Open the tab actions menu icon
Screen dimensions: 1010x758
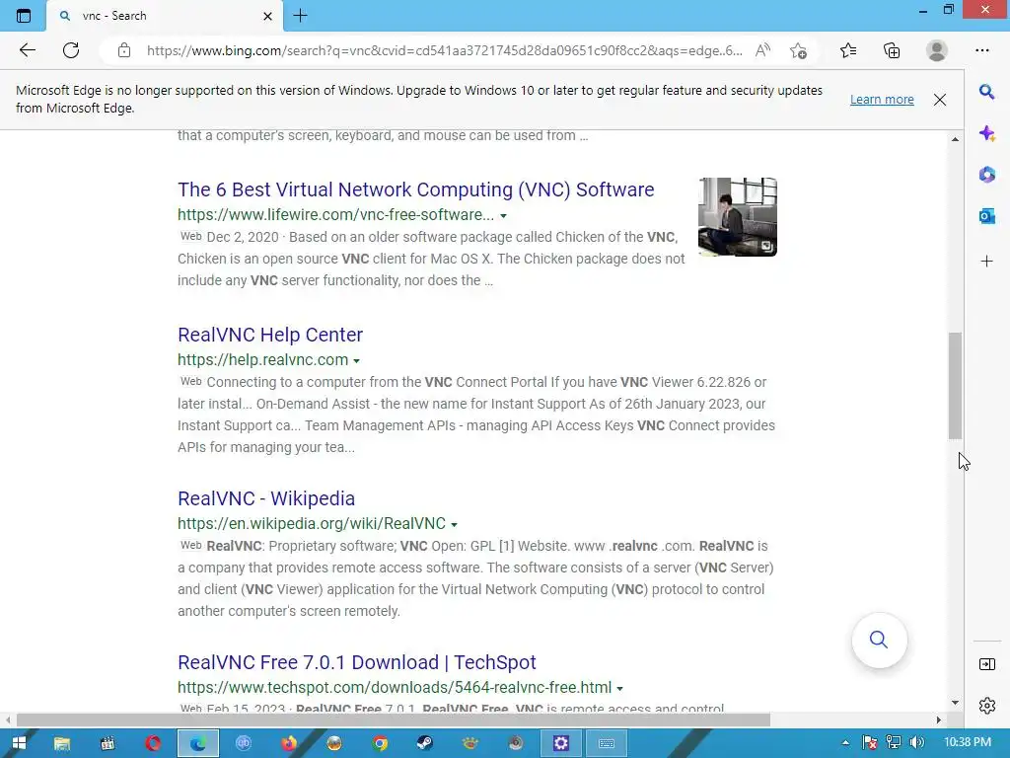24,16
